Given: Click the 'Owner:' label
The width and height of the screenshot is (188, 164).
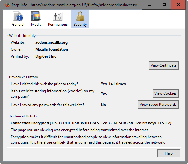Looking at the screenshot, I should [x=17, y=49].
